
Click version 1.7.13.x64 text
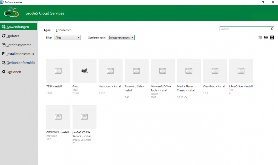[x=182, y=97]
